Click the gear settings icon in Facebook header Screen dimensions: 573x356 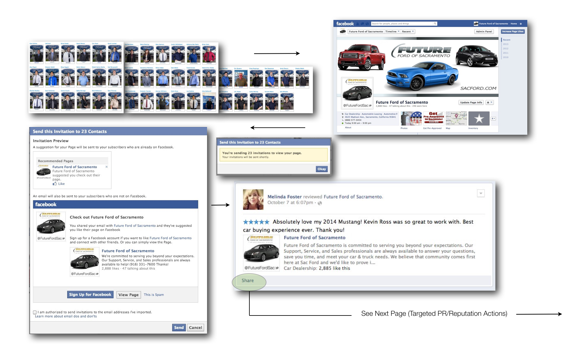tap(521, 24)
